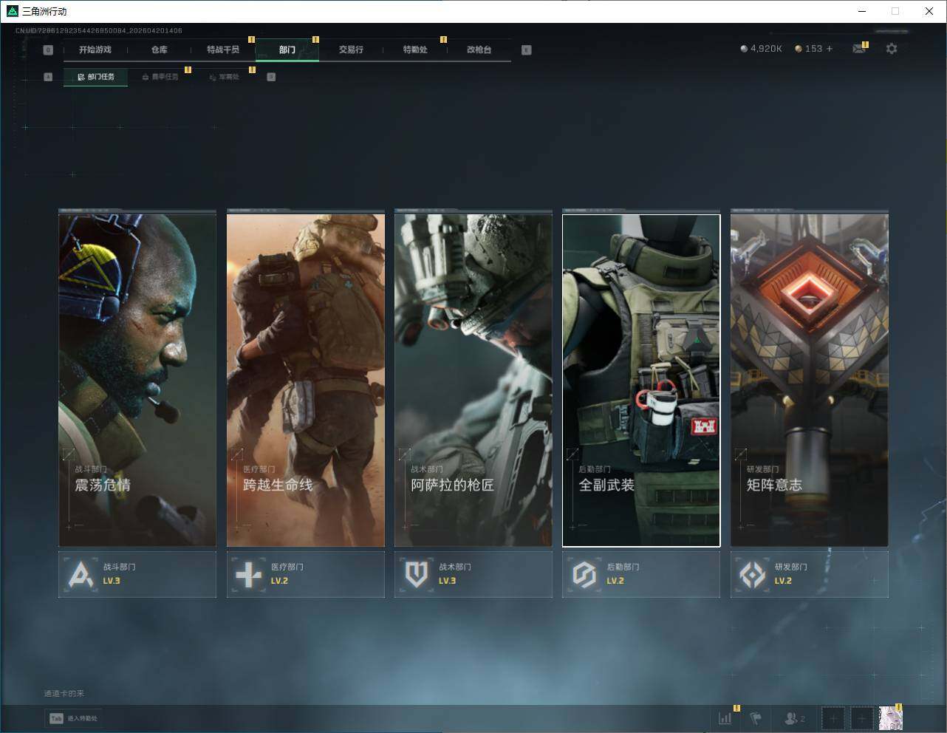The height and width of the screenshot is (733, 947).
Task: Click the 医疗部门 LV.2 level panel
Action: 306,574
